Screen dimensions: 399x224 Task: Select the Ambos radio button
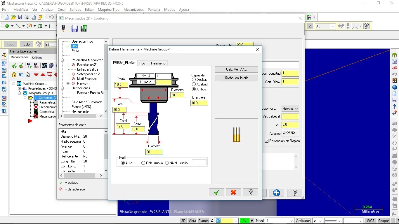[194, 89]
